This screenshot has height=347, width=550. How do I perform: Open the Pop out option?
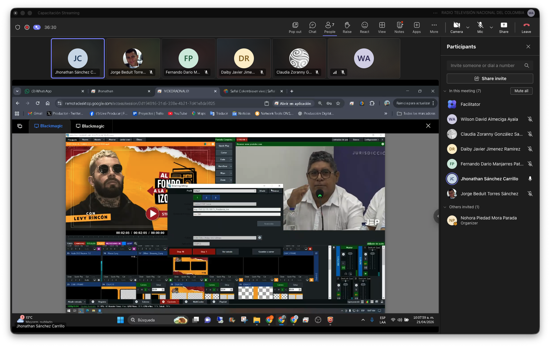295,27
